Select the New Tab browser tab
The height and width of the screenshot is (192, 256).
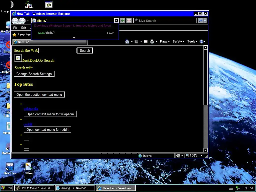click(49, 42)
